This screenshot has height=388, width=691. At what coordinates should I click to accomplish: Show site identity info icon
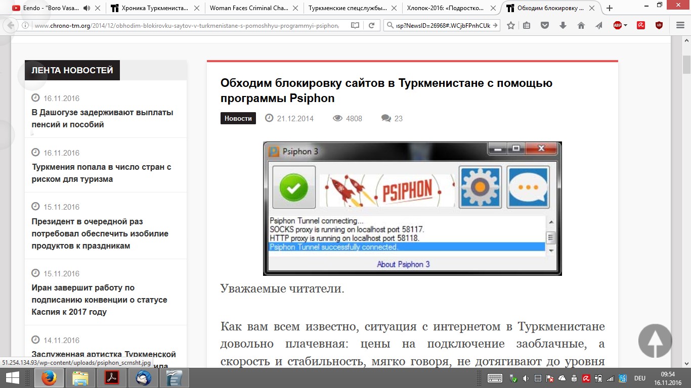pyautogui.click(x=25, y=25)
